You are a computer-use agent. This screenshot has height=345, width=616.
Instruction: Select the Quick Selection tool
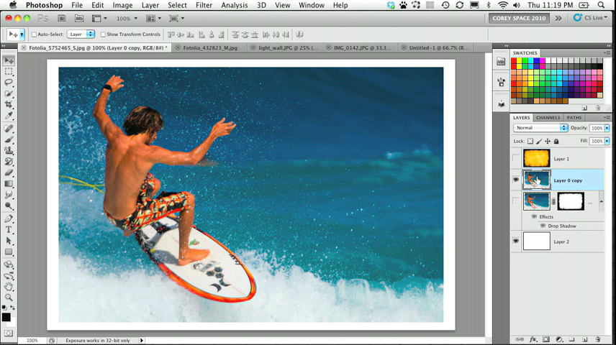coord(9,93)
